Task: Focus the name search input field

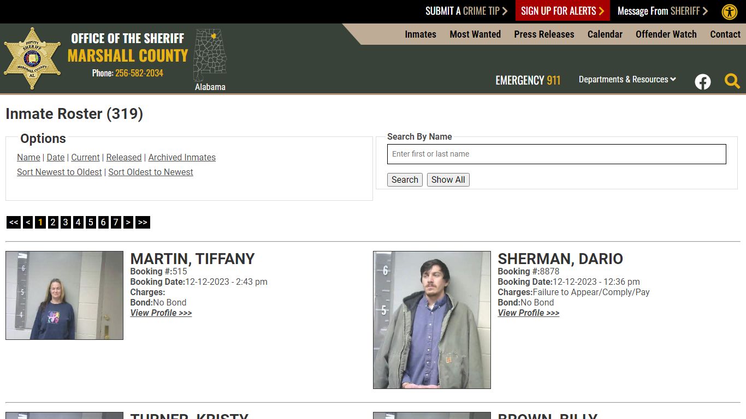Action: [x=556, y=154]
